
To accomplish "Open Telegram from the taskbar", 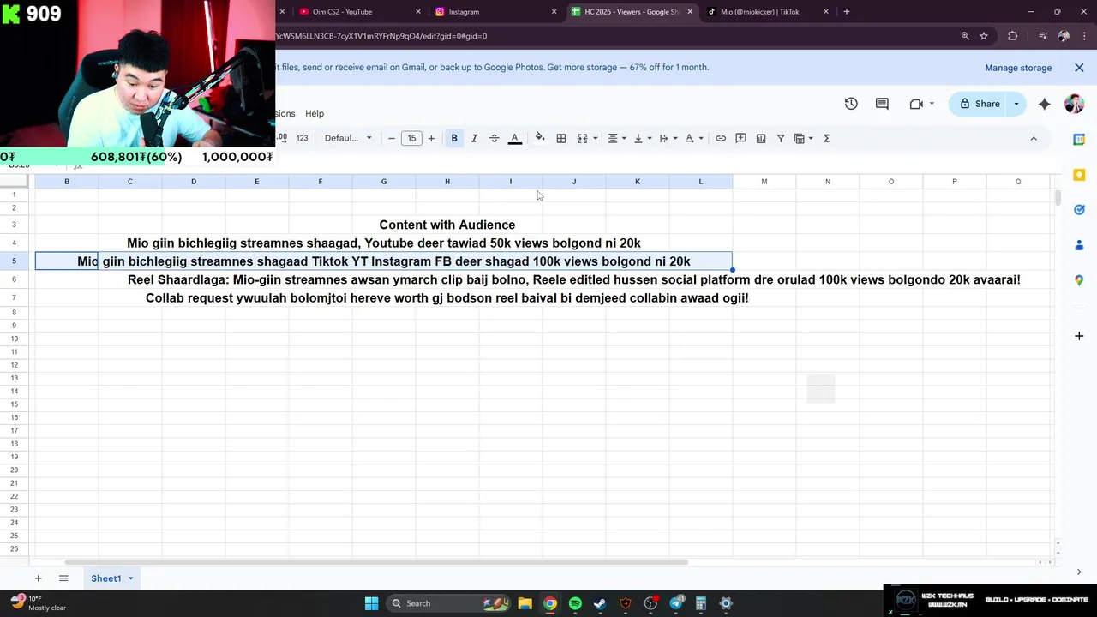I will click(x=676, y=603).
